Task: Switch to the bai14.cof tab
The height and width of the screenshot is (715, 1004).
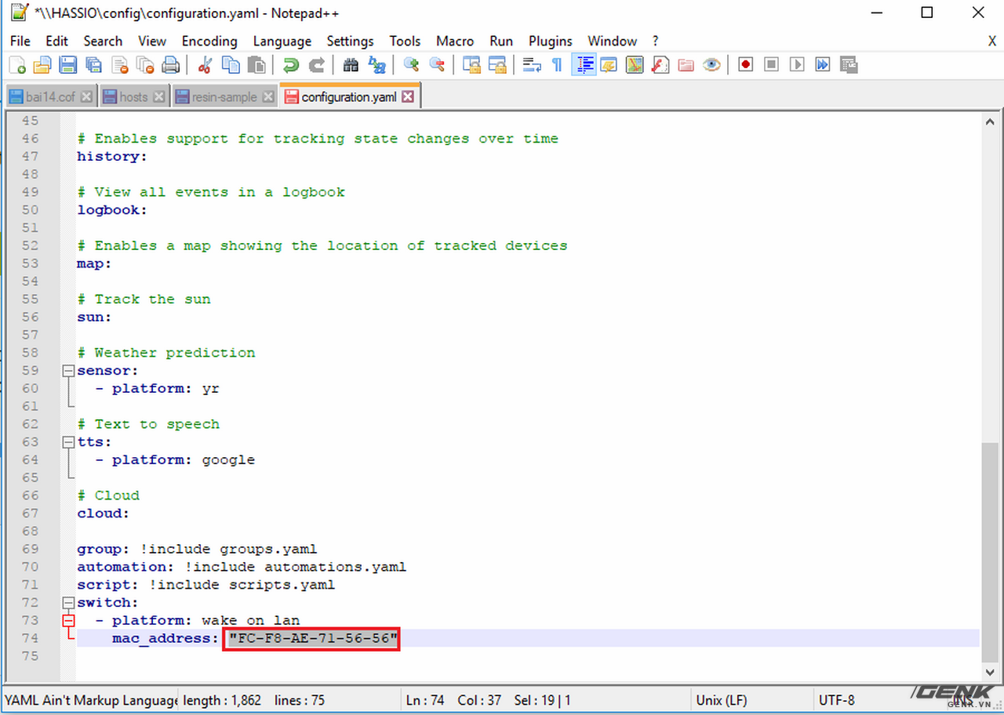Action: (49, 97)
